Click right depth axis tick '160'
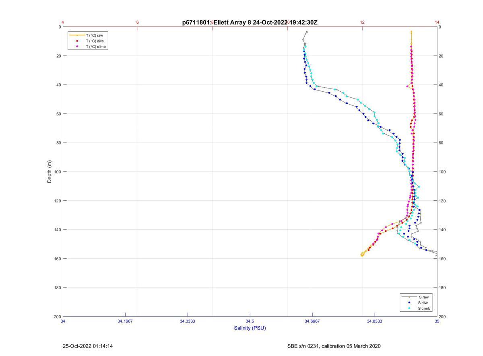 point(443,259)
